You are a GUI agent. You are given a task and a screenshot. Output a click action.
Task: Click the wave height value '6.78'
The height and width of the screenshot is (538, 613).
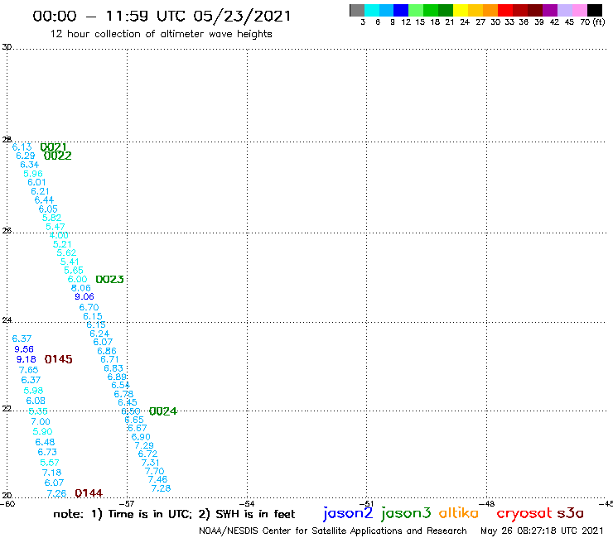pyautogui.click(x=123, y=394)
